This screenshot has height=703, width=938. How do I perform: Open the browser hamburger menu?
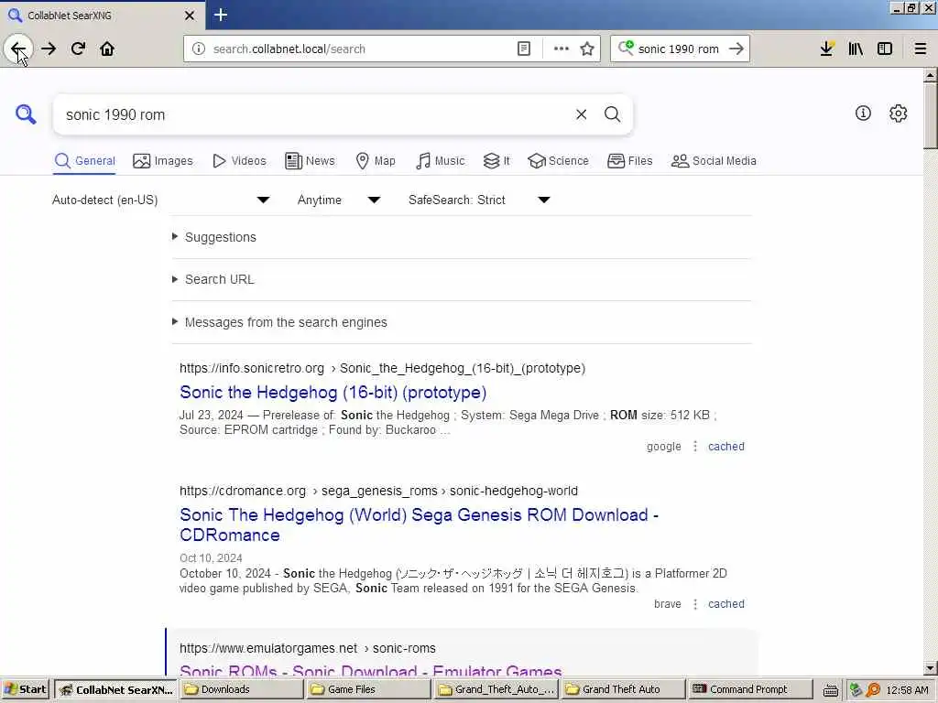tap(921, 49)
